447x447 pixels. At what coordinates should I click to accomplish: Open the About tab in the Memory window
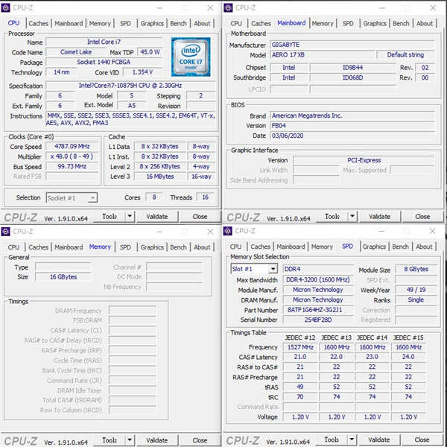202,247
